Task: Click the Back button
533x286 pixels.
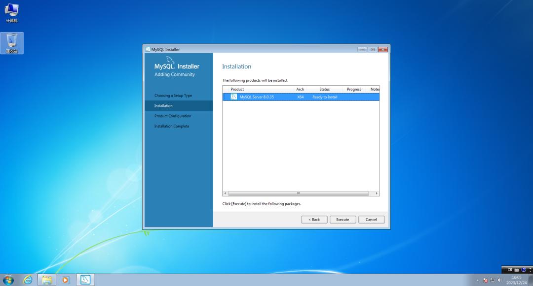Action: click(314, 220)
